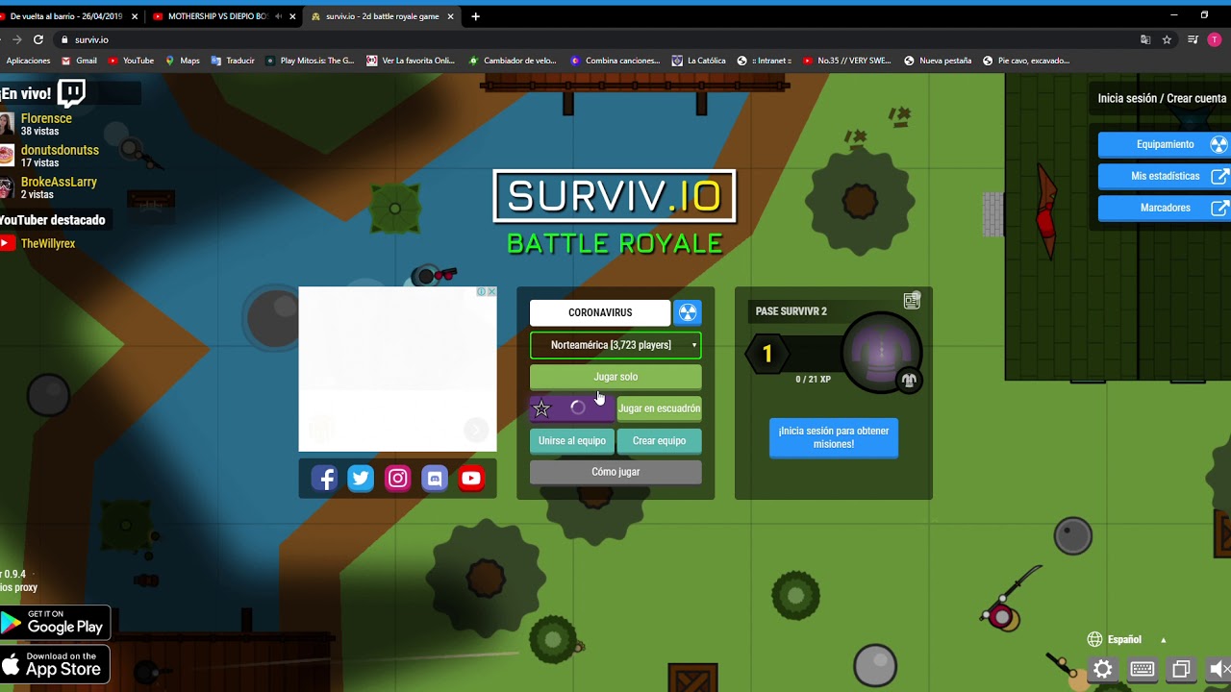Viewport: 1231px width, 692px height.
Task: Click the AdChoices info icon on the ad
Action: pyautogui.click(x=482, y=291)
